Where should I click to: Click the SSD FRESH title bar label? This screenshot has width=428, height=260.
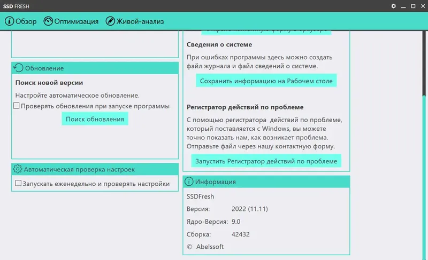(x=16, y=6)
